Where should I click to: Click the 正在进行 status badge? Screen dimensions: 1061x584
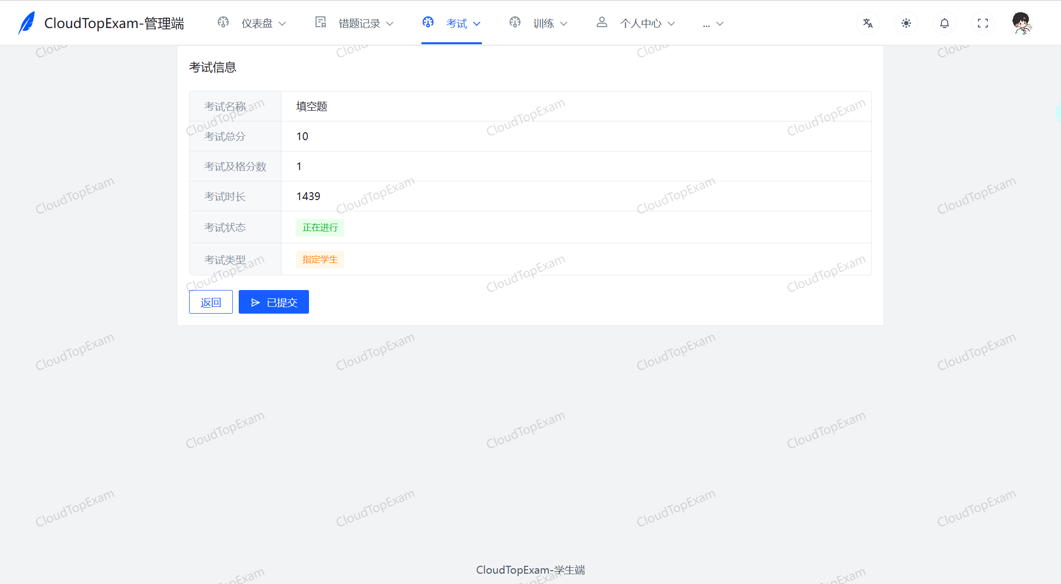point(320,227)
